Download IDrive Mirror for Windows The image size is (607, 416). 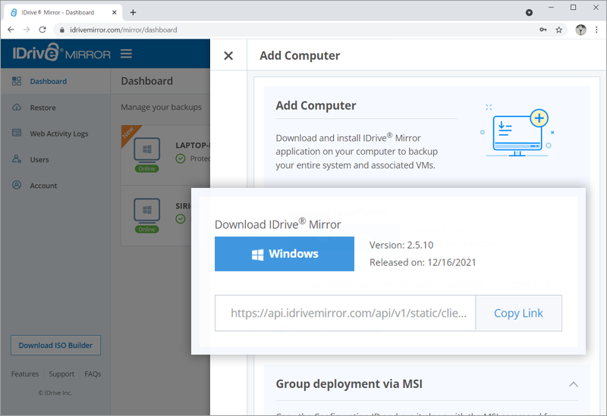[x=285, y=254]
